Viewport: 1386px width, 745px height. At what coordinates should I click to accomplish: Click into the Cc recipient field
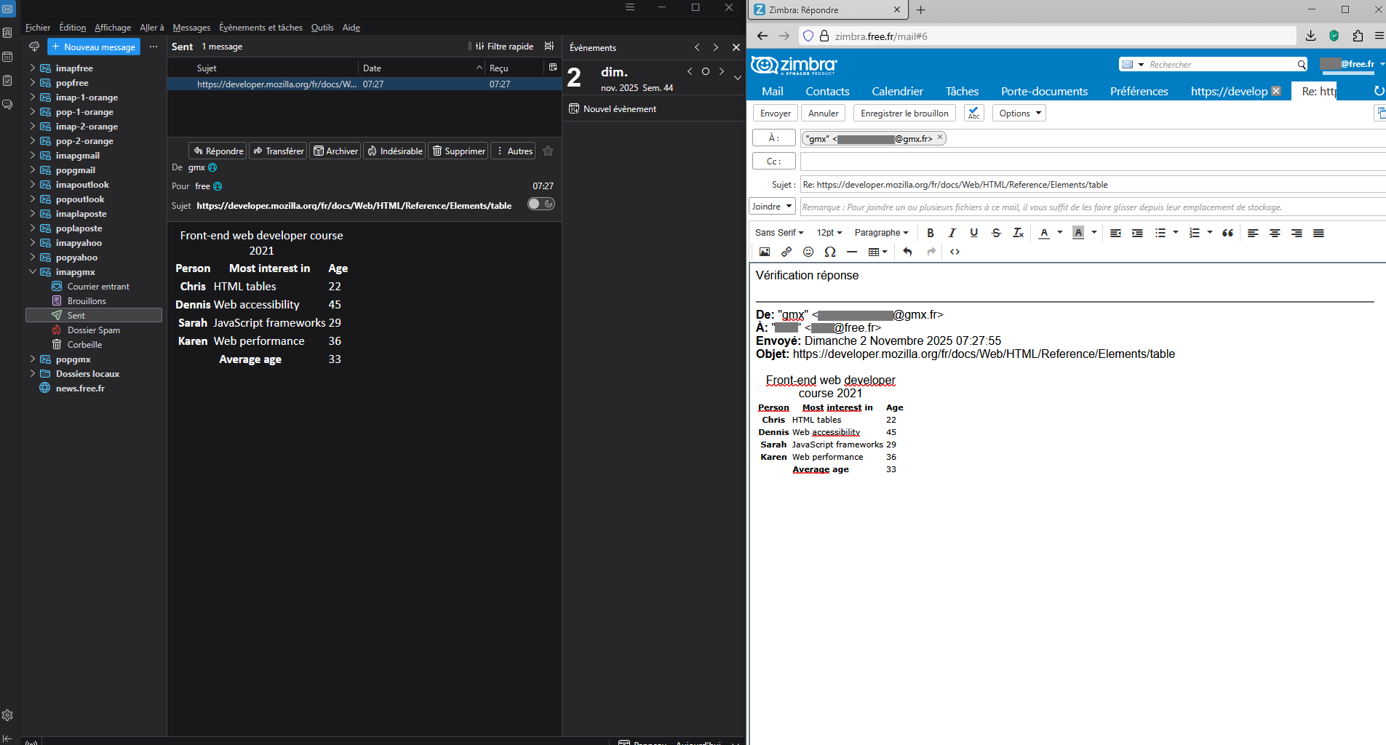coord(1091,162)
